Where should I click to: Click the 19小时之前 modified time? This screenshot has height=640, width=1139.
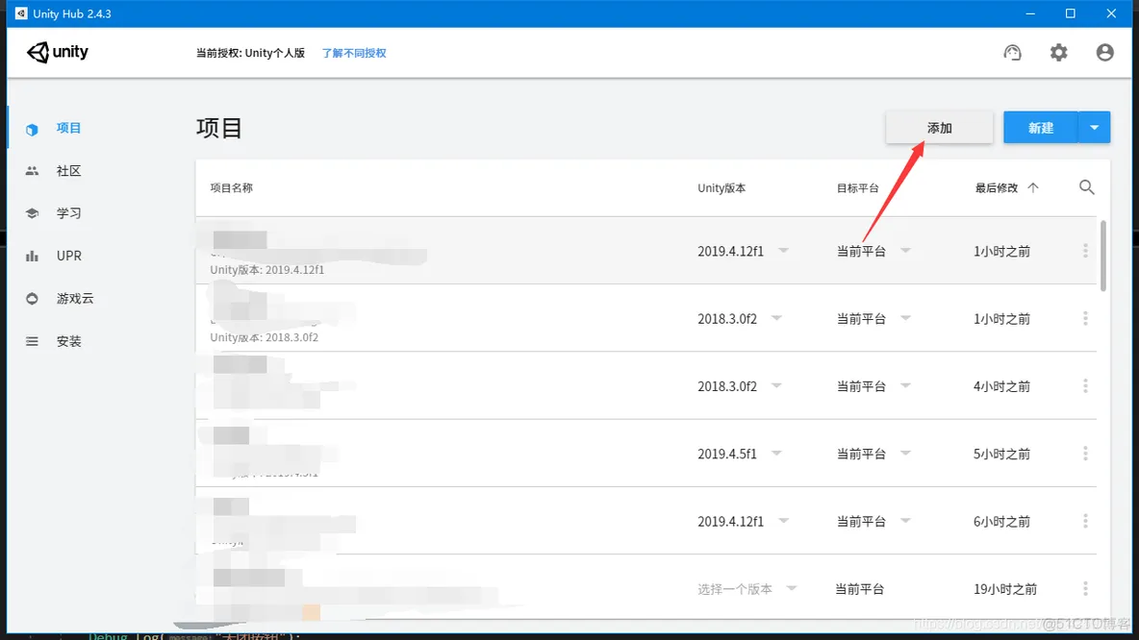[x=1005, y=589]
